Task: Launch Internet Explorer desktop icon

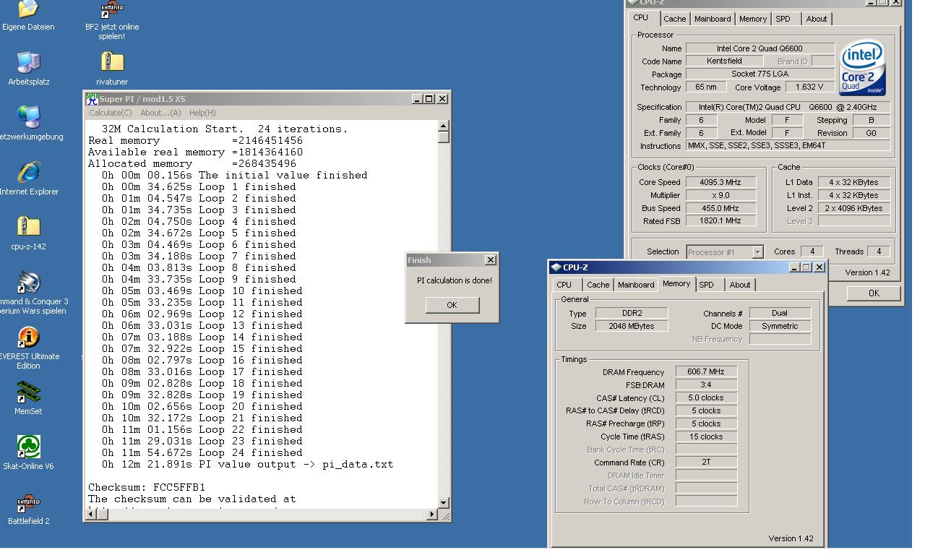Action: (x=28, y=173)
